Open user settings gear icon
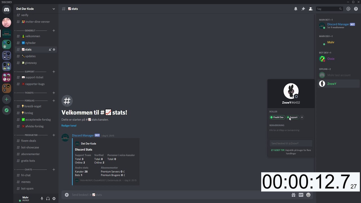Viewport: 361px width, 203px height. click(54, 198)
